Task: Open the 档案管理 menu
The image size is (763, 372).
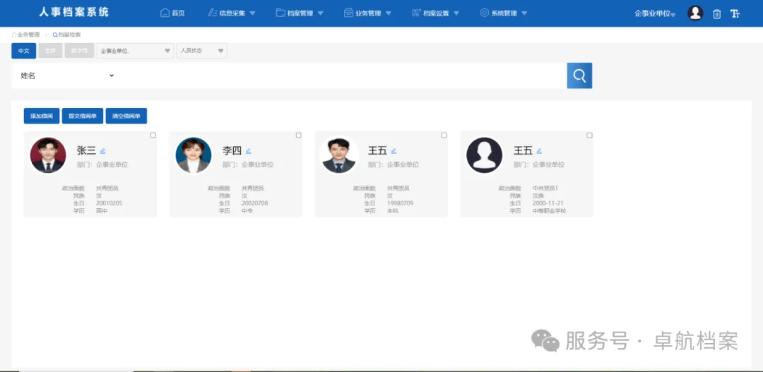Action: [300, 13]
